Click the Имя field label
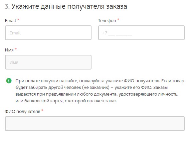The height and width of the screenshot is (141, 192). tap(9, 50)
